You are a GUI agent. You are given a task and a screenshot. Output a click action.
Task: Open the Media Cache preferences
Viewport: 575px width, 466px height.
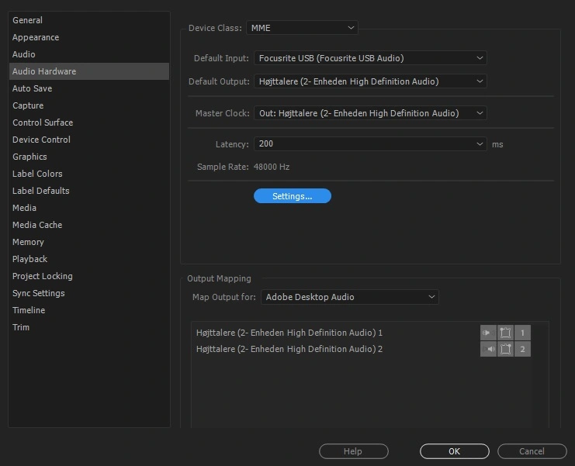(x=37, y=225)
